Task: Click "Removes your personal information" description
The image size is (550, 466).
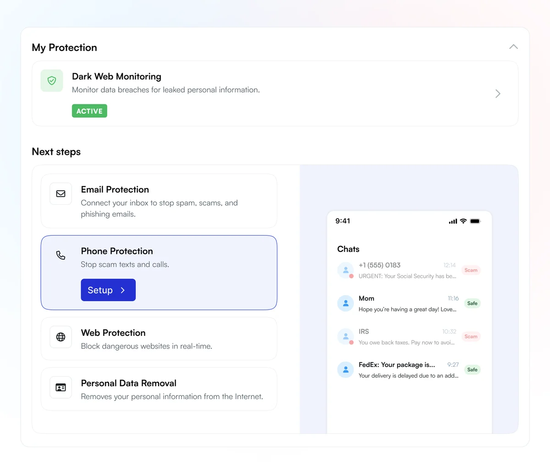Action: [x=172, y=397]
